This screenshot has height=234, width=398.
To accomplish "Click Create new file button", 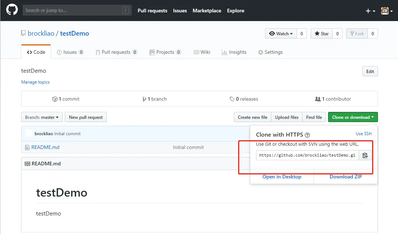I will (x=253, y=117).
